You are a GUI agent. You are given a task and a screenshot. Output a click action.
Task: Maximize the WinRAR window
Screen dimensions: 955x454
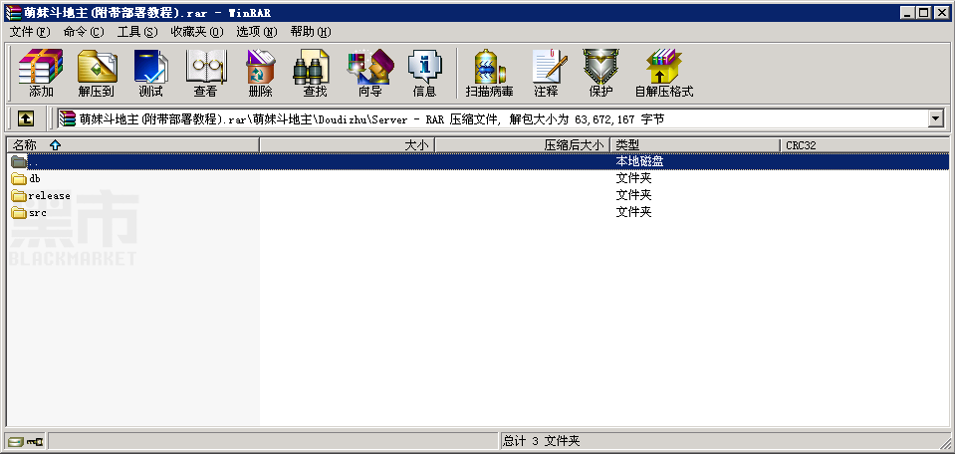pos(924,12)
